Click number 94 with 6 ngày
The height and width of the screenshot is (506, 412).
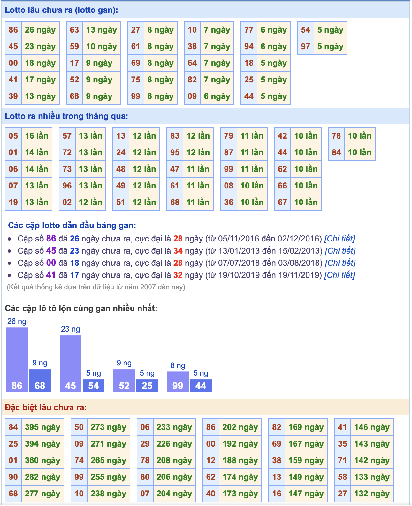coord(249,46)
